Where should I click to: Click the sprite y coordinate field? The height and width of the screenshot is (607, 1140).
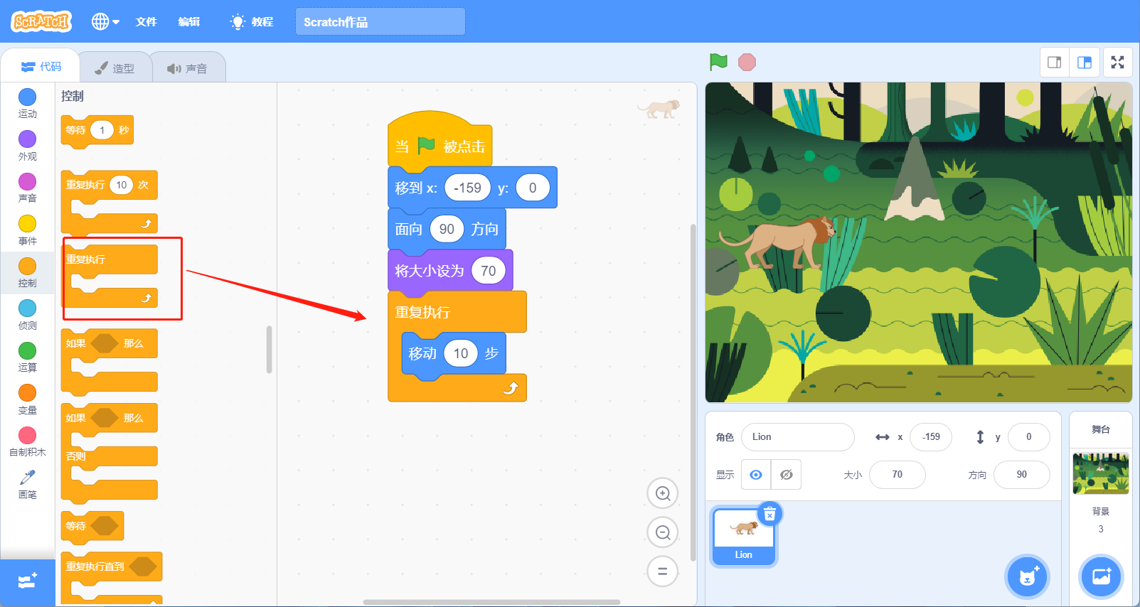point(1028,437)
